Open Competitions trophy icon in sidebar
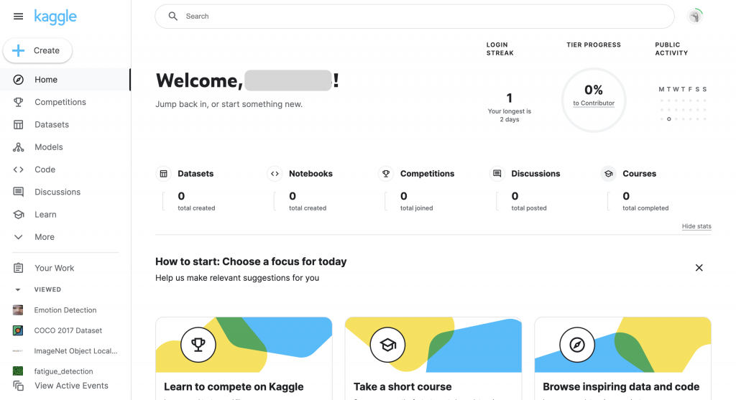This screenshot has width=736, height=400. point(18,102)
